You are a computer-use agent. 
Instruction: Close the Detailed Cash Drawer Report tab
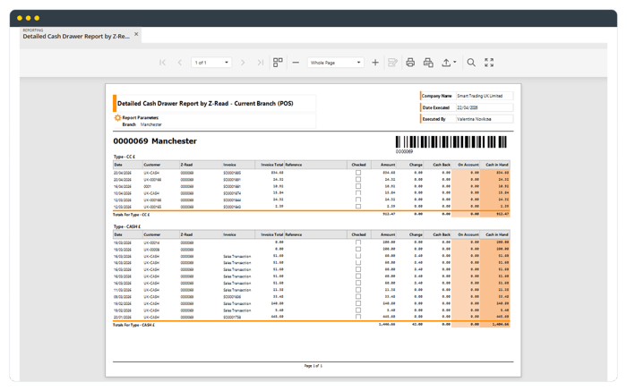136,34
